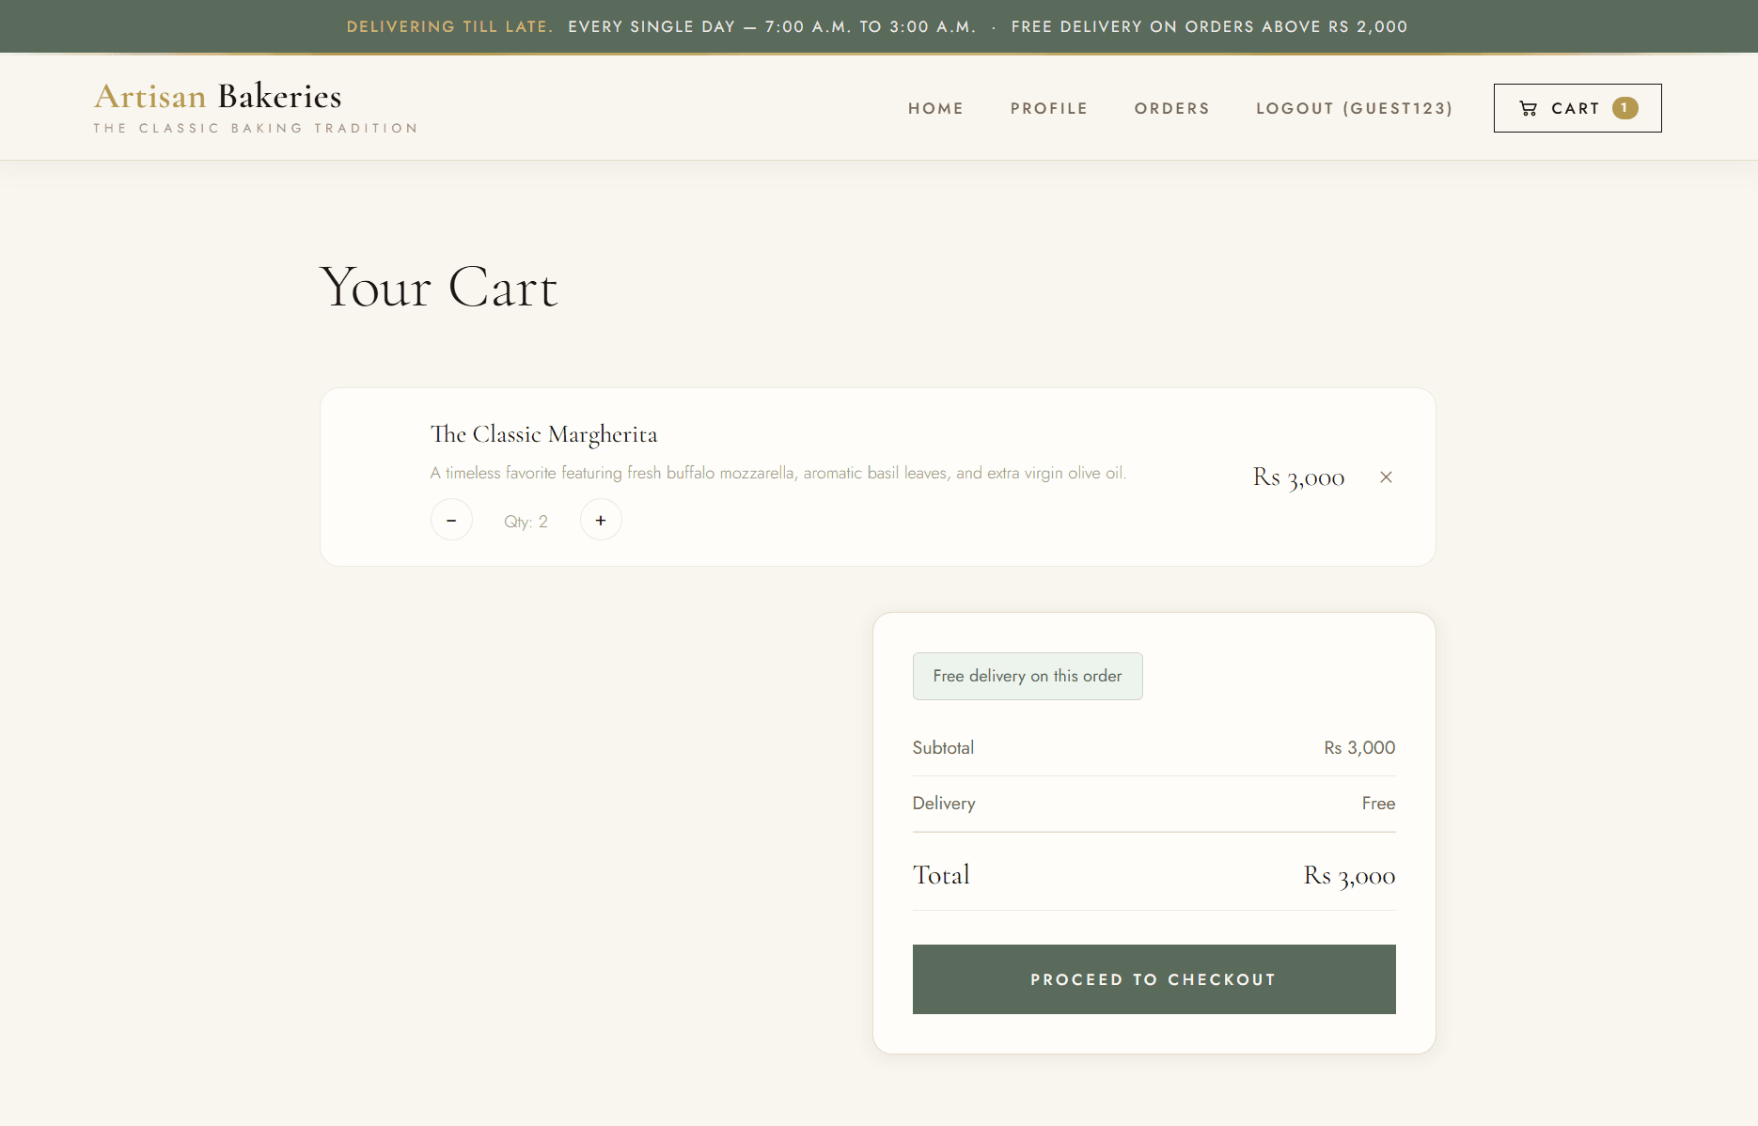Screen dimensions: 1758x1126
Task: Click The Classic Margherita item title
Action: click(543, 434)
